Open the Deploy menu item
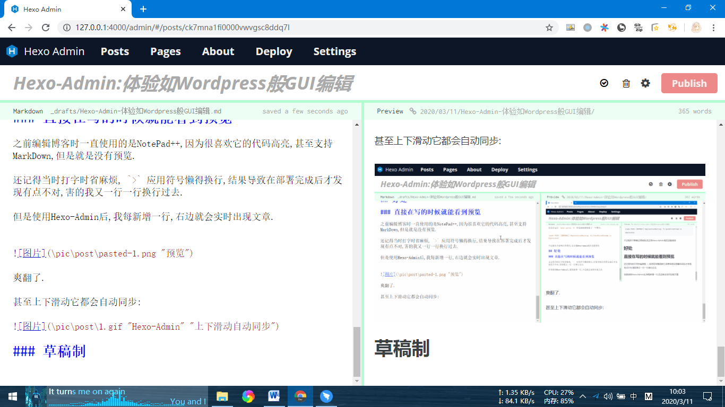Viewport: 725px width, 407px height. (274, 51)
